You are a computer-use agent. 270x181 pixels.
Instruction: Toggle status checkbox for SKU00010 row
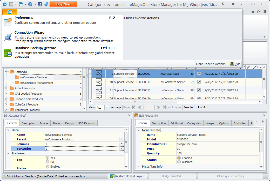pos(199,82)
